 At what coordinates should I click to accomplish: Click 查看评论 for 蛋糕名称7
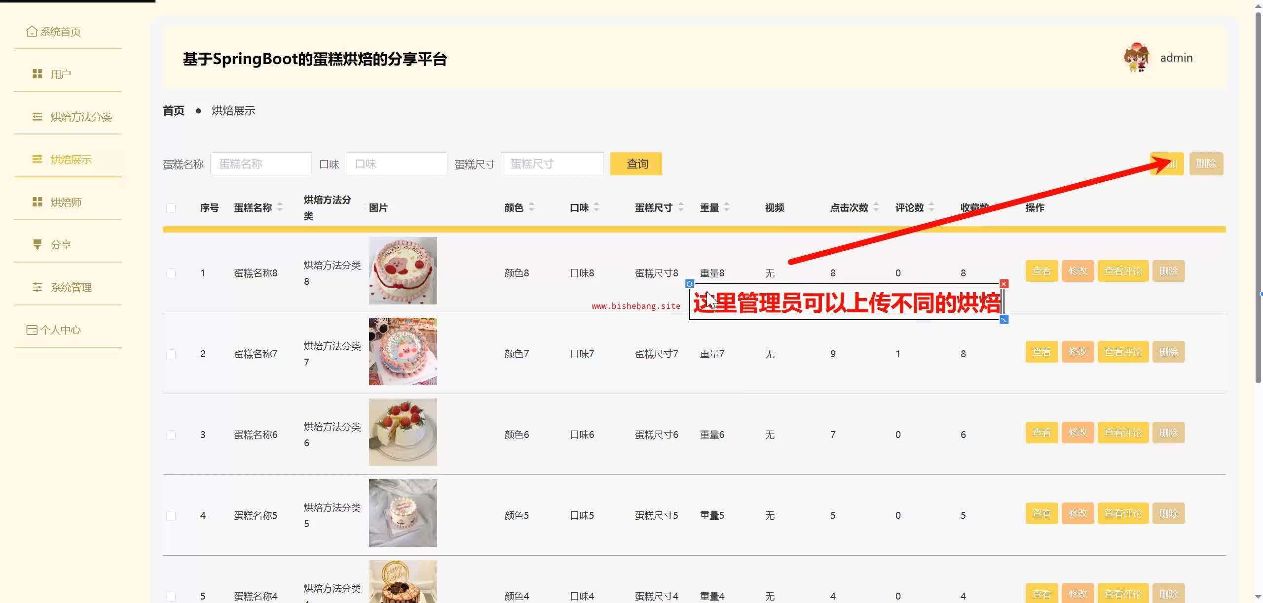pyautogui.click(x=1123, y=352)
